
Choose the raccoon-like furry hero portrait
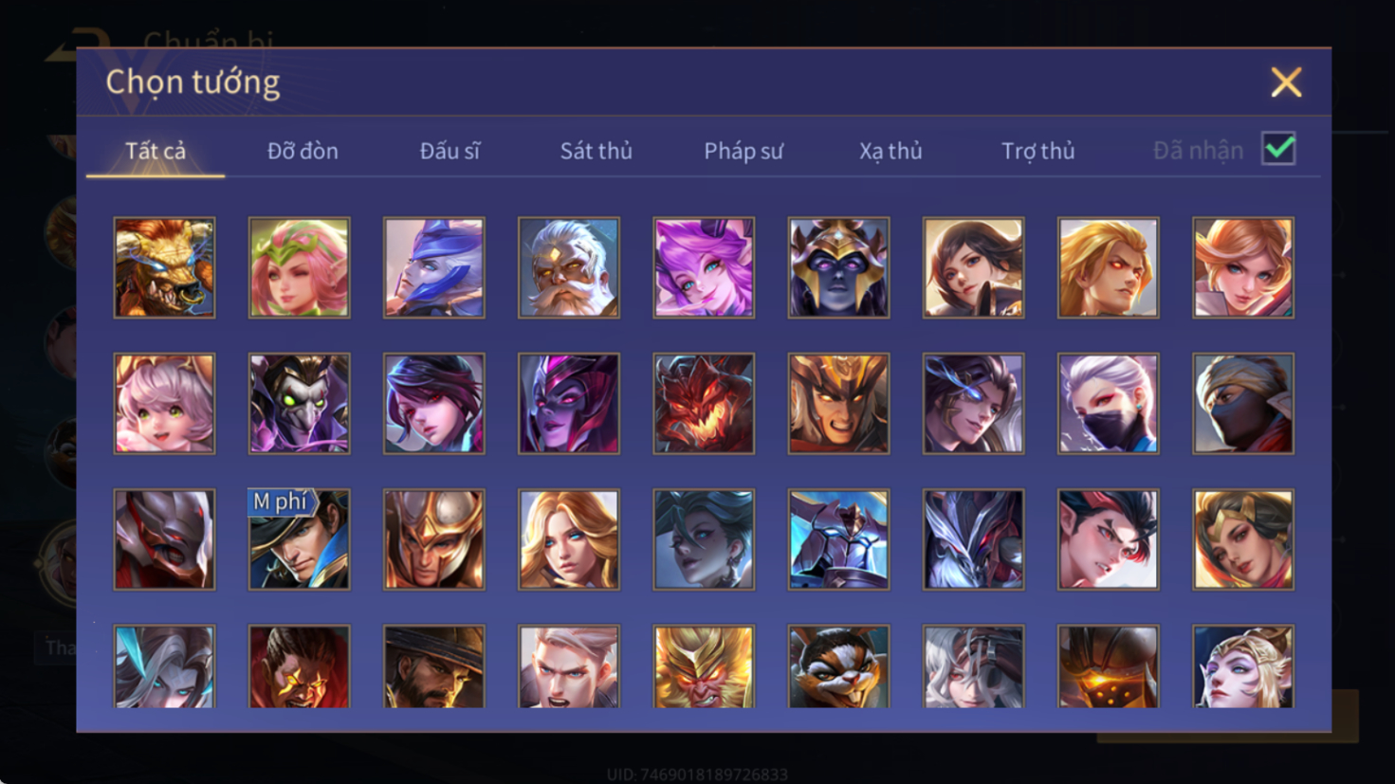838,666
